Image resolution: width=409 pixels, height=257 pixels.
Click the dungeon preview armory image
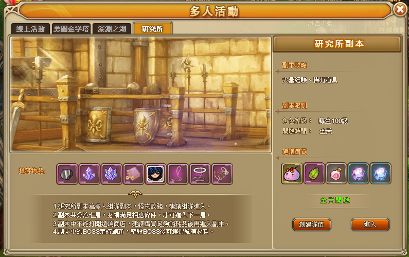pos(140,95)
